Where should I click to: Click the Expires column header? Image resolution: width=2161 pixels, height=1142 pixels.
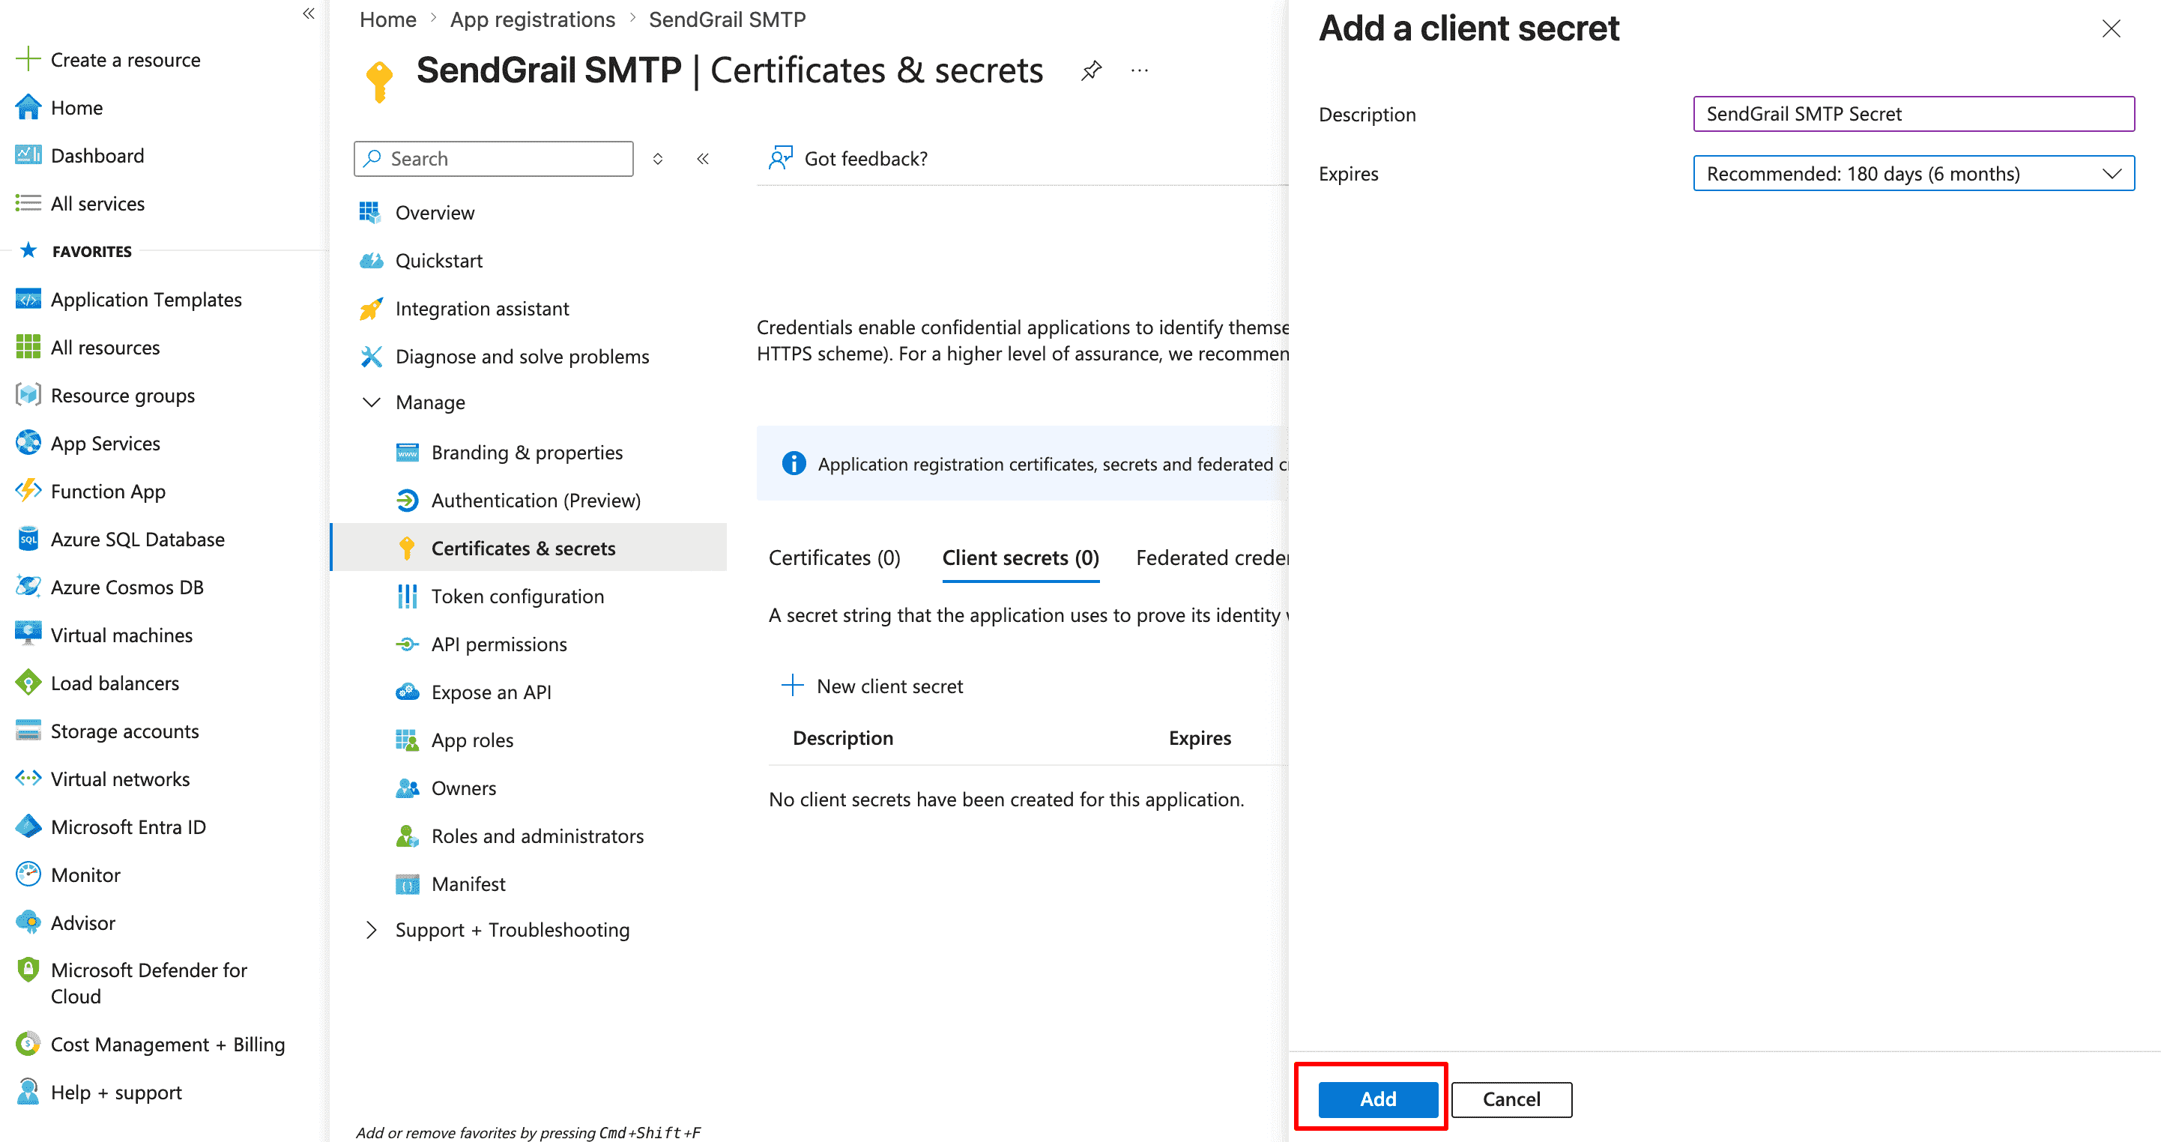tap(1200, 738)
